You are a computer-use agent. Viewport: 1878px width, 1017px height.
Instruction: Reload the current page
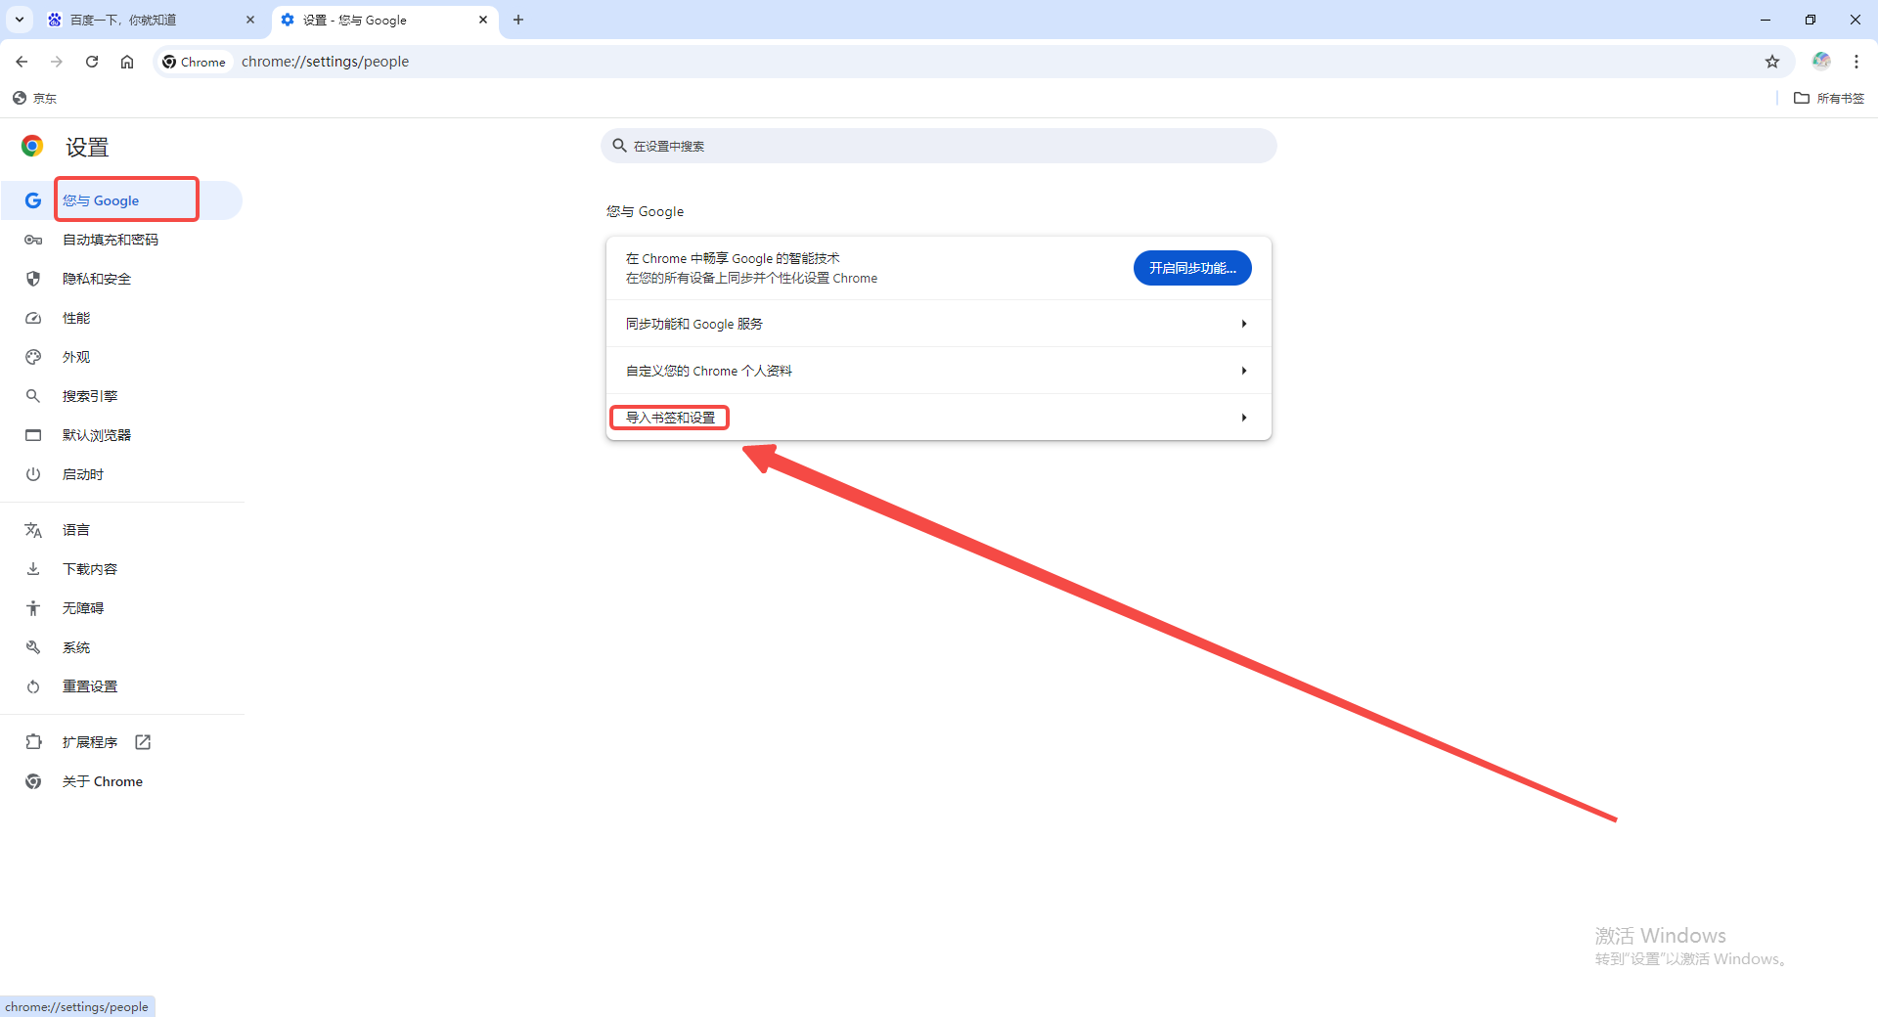pos(92,62)
